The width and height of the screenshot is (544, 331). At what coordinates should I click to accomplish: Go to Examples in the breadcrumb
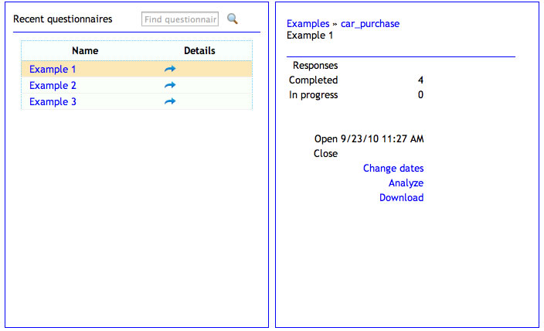coord(308,24)
